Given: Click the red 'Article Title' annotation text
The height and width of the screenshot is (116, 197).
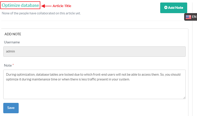Looking at the screenshot, I should tap(62, 6).
